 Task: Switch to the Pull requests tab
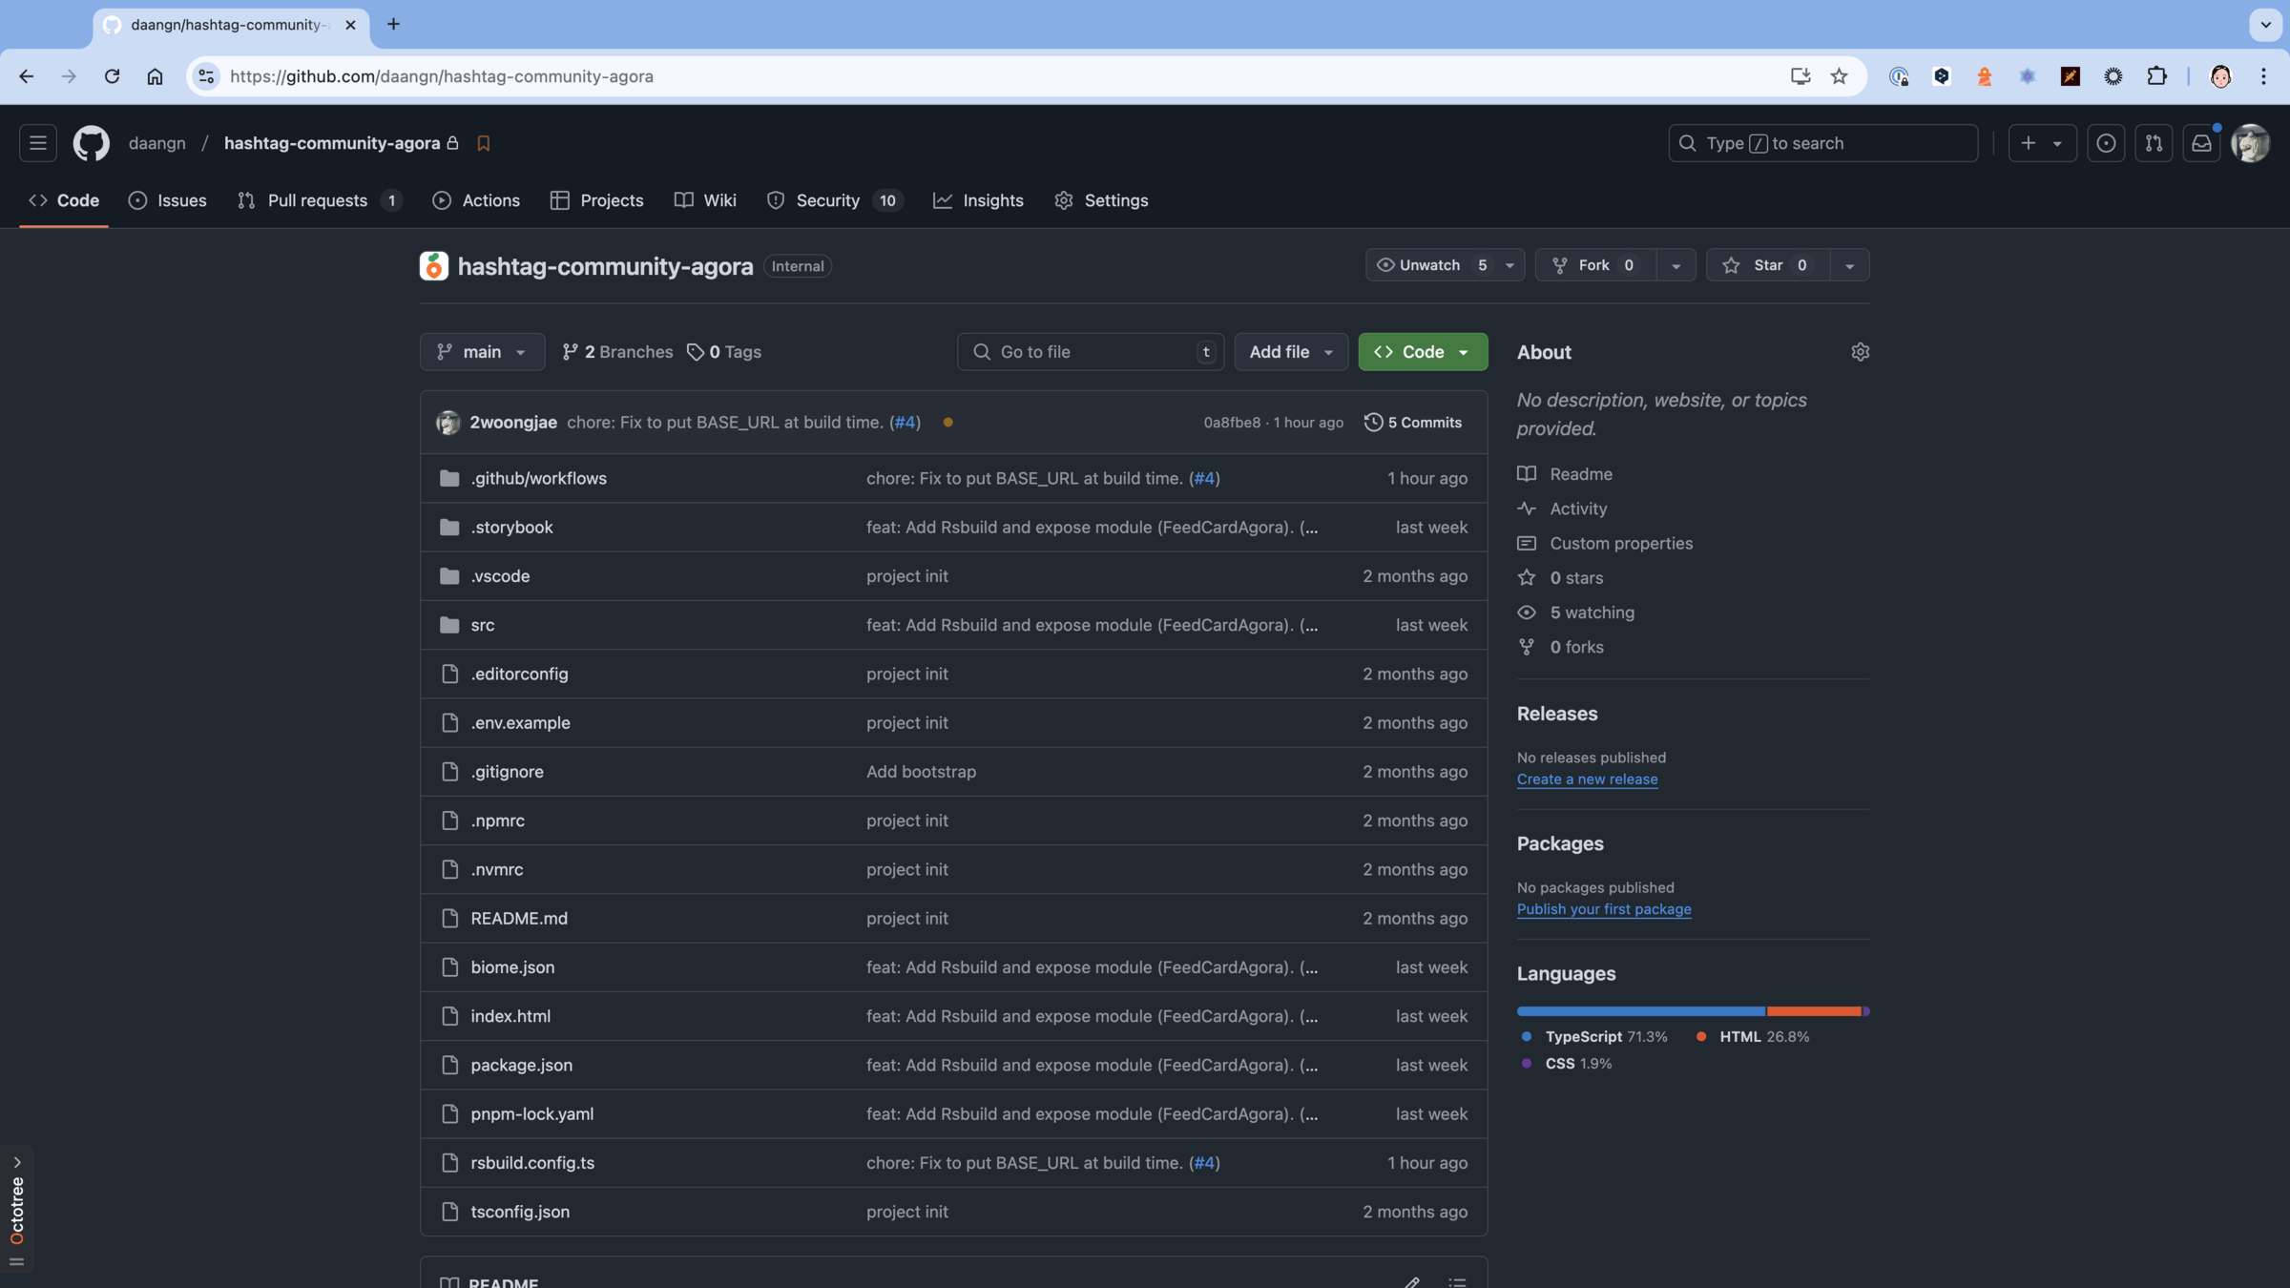click(317, 200)
